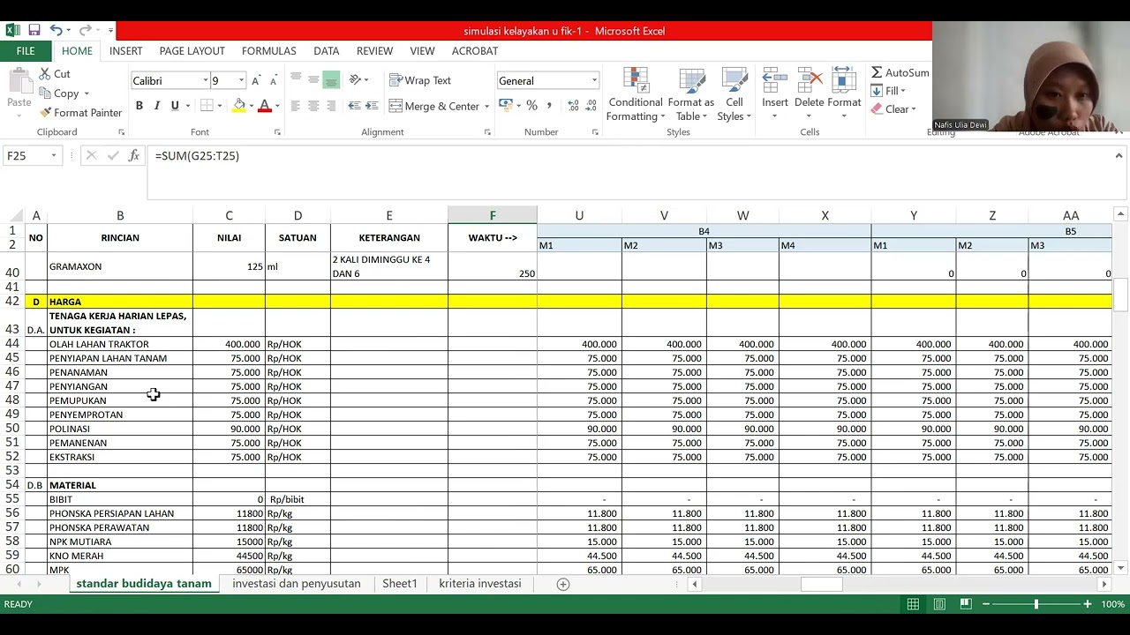Open the Calibri font name dropdown
Screen dimensions: 1130x635
pyautogui.click(x=205, y=80)
